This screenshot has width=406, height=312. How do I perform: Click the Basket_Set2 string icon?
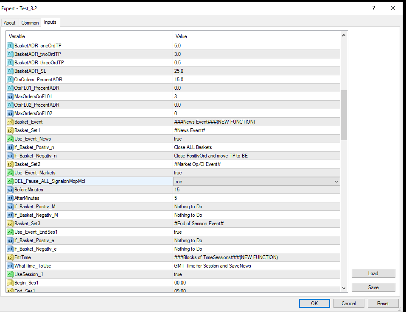point(10,164)
